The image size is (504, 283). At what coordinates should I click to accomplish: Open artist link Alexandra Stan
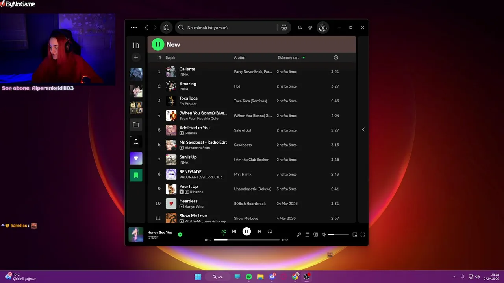point(197,148)
